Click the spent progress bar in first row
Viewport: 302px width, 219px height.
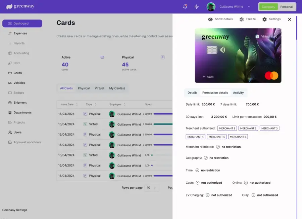[x=163, y=114]
